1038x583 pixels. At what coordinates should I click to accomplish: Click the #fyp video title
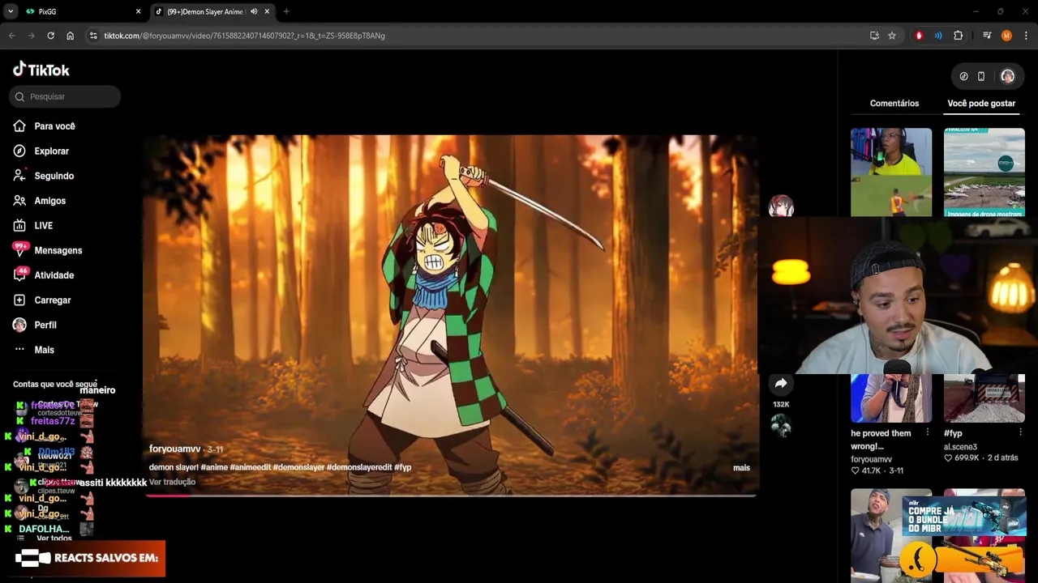[x=953, y=433]
